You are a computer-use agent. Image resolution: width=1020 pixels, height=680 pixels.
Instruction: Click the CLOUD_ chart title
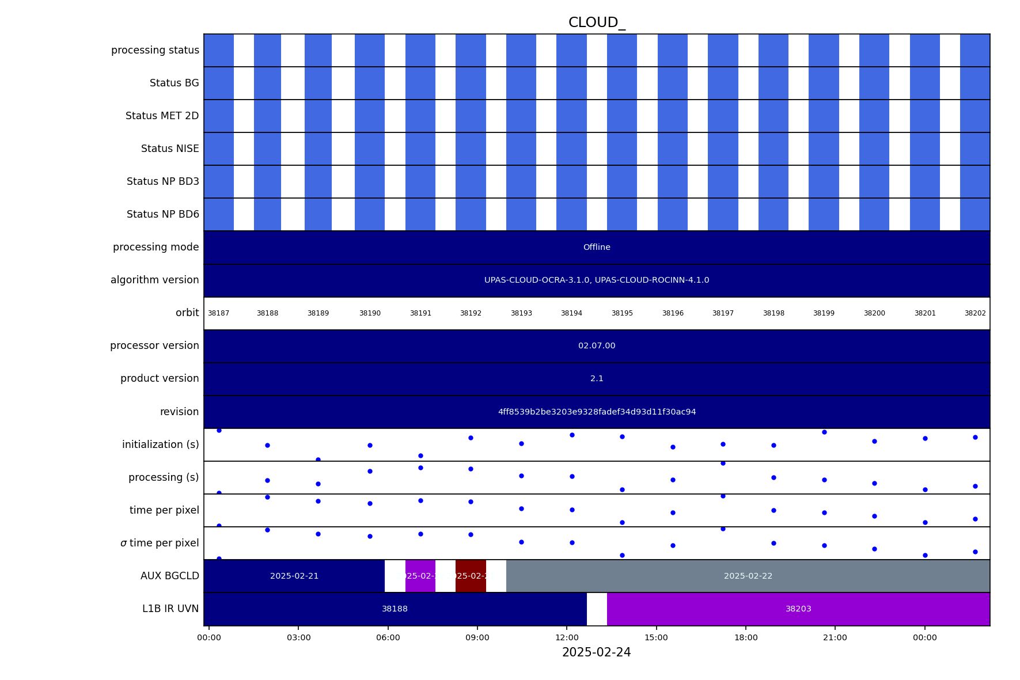[596, 23]
